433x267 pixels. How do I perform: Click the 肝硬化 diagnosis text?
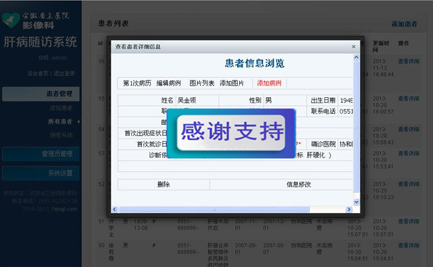click(x=316, y=155)
